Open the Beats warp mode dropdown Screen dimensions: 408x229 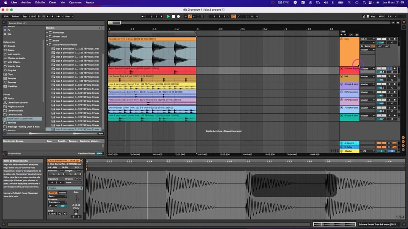(x=57, y=196)
